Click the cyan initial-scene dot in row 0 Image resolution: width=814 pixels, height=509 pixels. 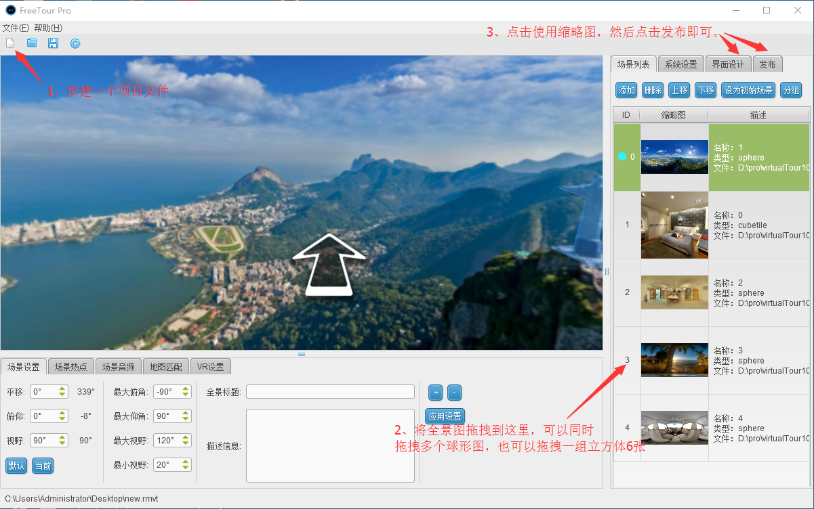pos(622,156)
